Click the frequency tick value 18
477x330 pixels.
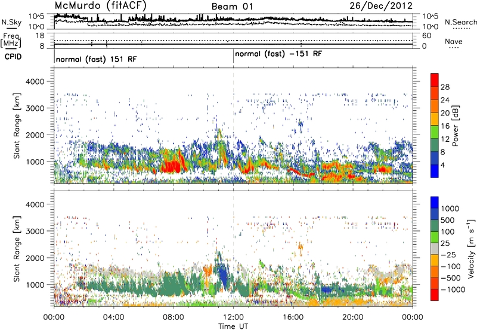pos(40,36)
